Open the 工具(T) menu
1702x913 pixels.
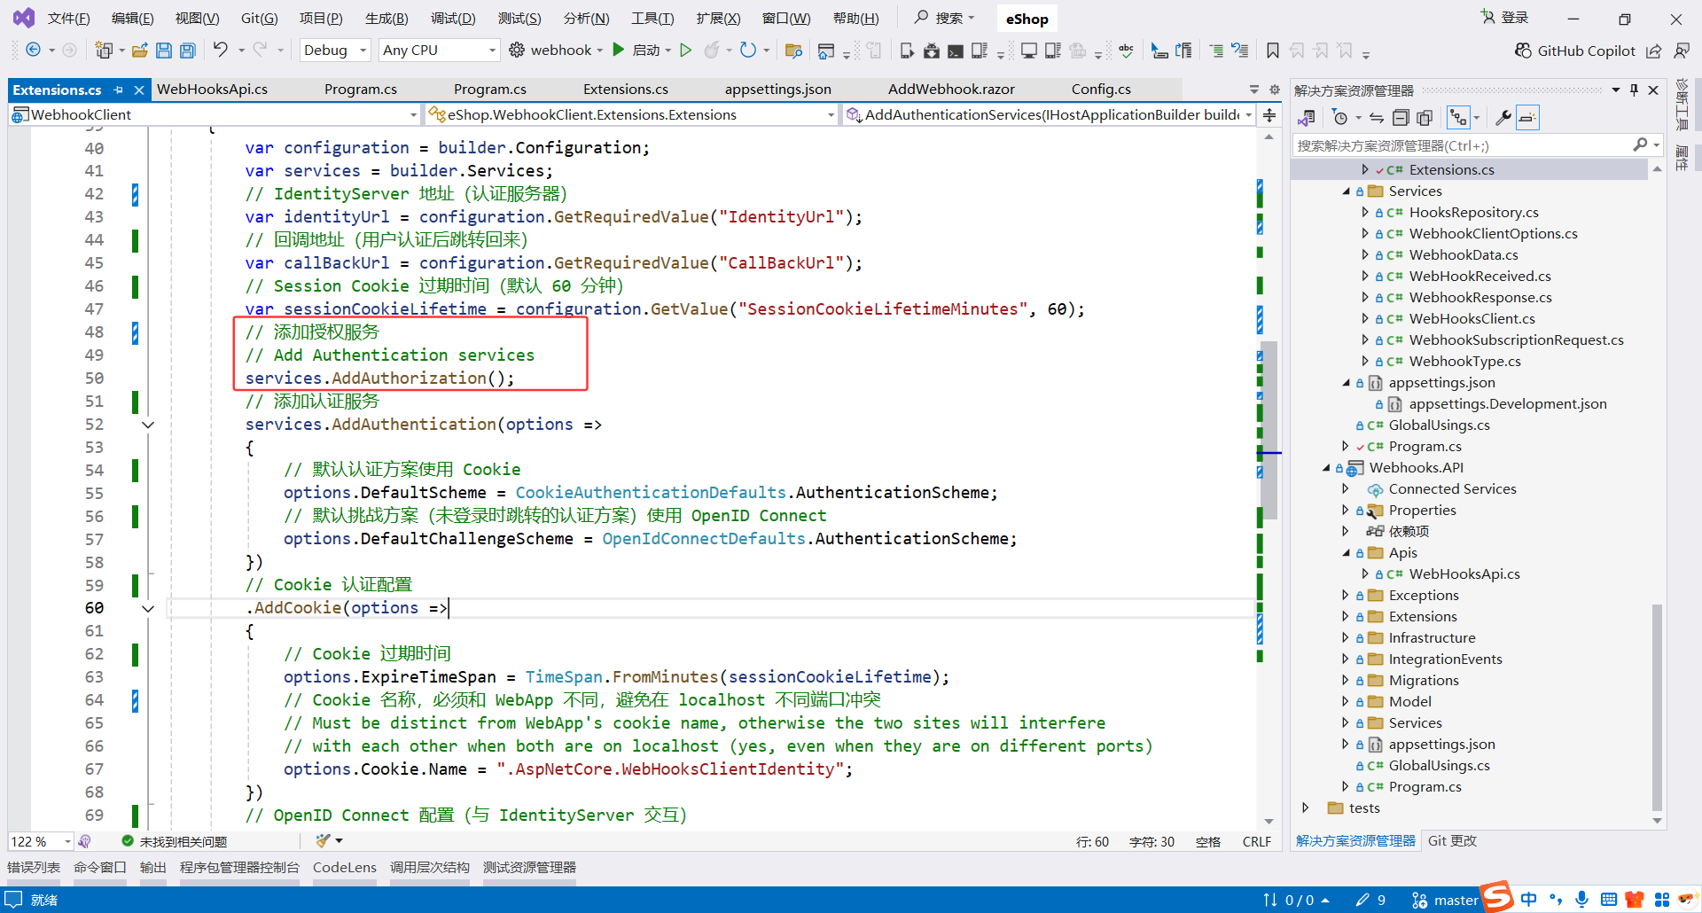652,19
